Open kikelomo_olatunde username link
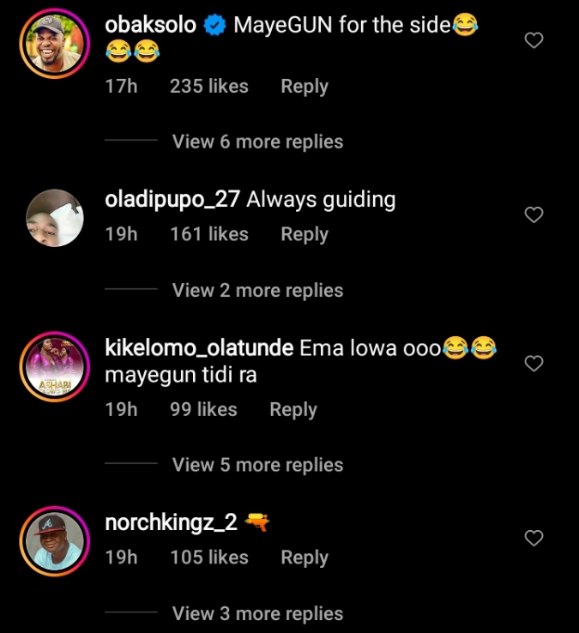 point(199,348)
